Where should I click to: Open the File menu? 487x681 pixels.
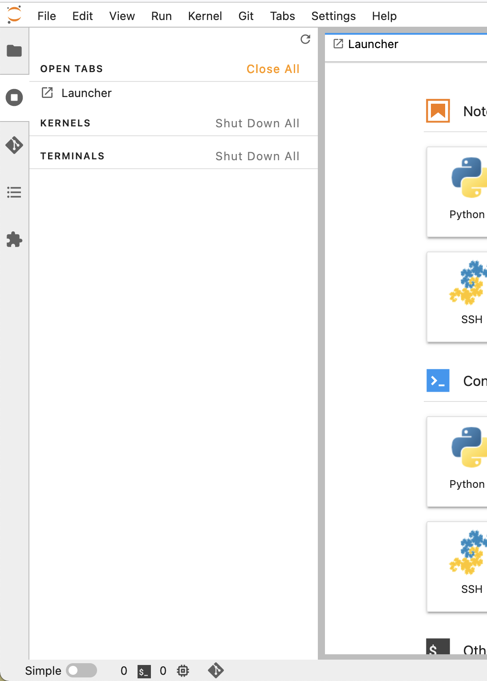[x=47, y=16]
